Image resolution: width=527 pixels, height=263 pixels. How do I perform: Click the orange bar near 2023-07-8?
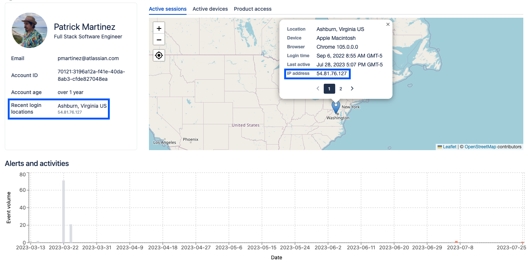point(456,242)
